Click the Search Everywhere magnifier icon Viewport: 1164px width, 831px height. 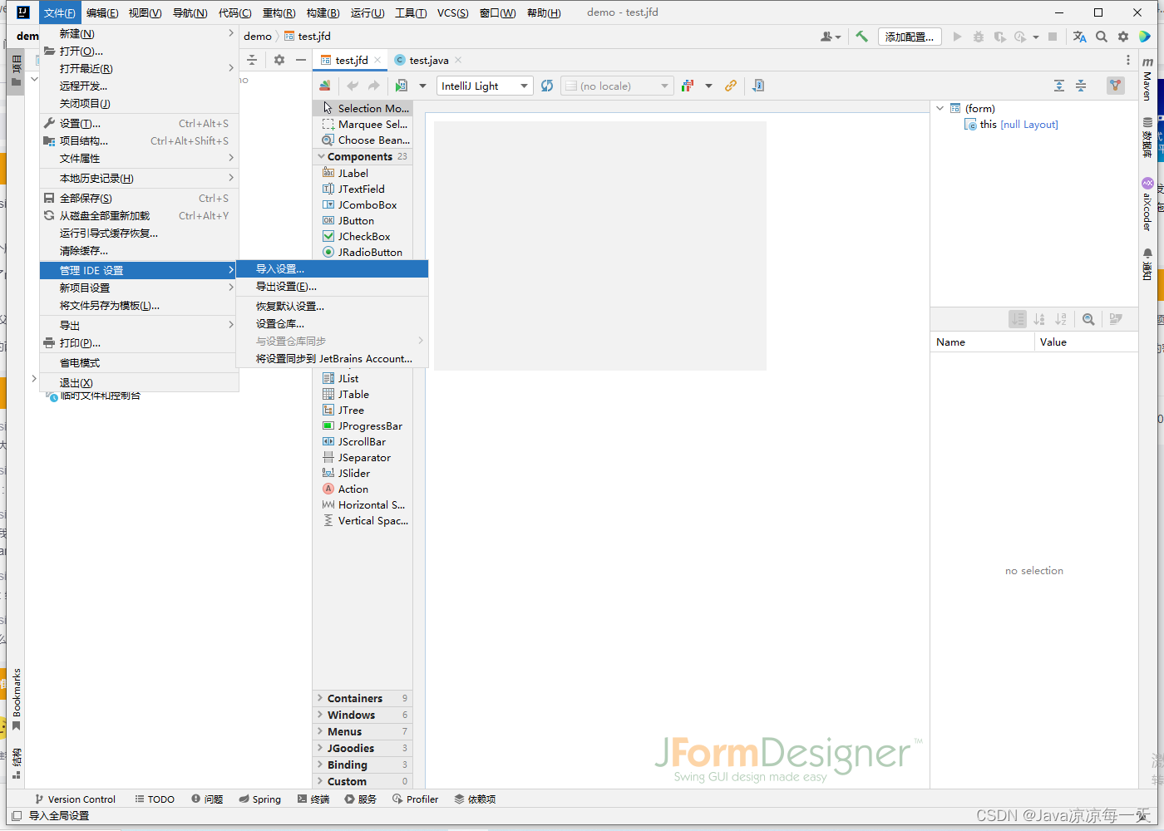point(1102,37)
